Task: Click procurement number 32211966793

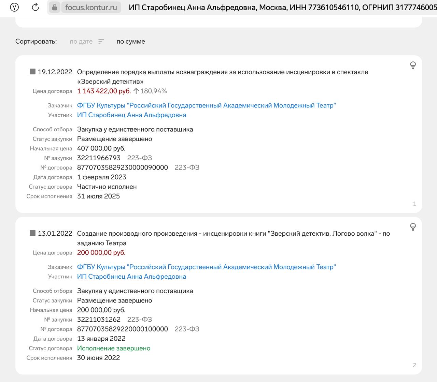Action: pos(99,158)
